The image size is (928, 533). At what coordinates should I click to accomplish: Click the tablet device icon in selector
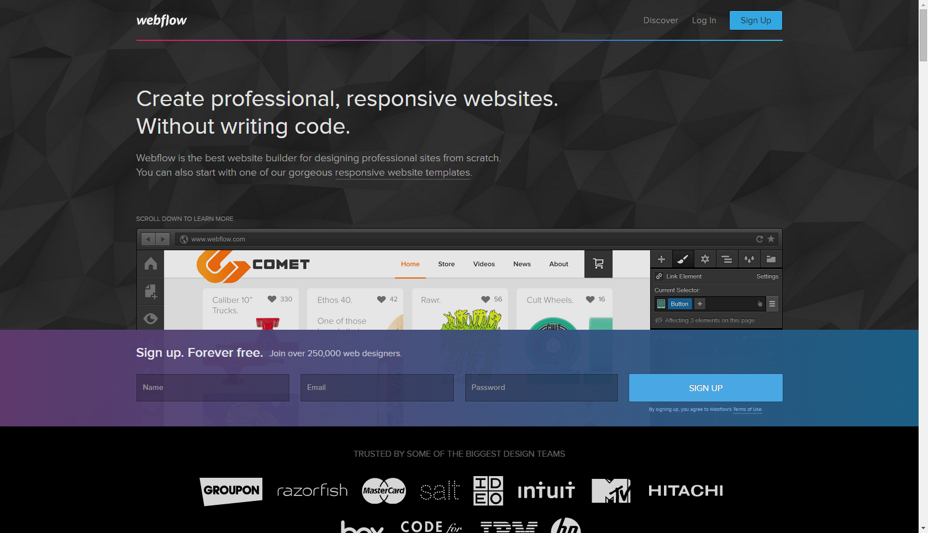(661, 304)
